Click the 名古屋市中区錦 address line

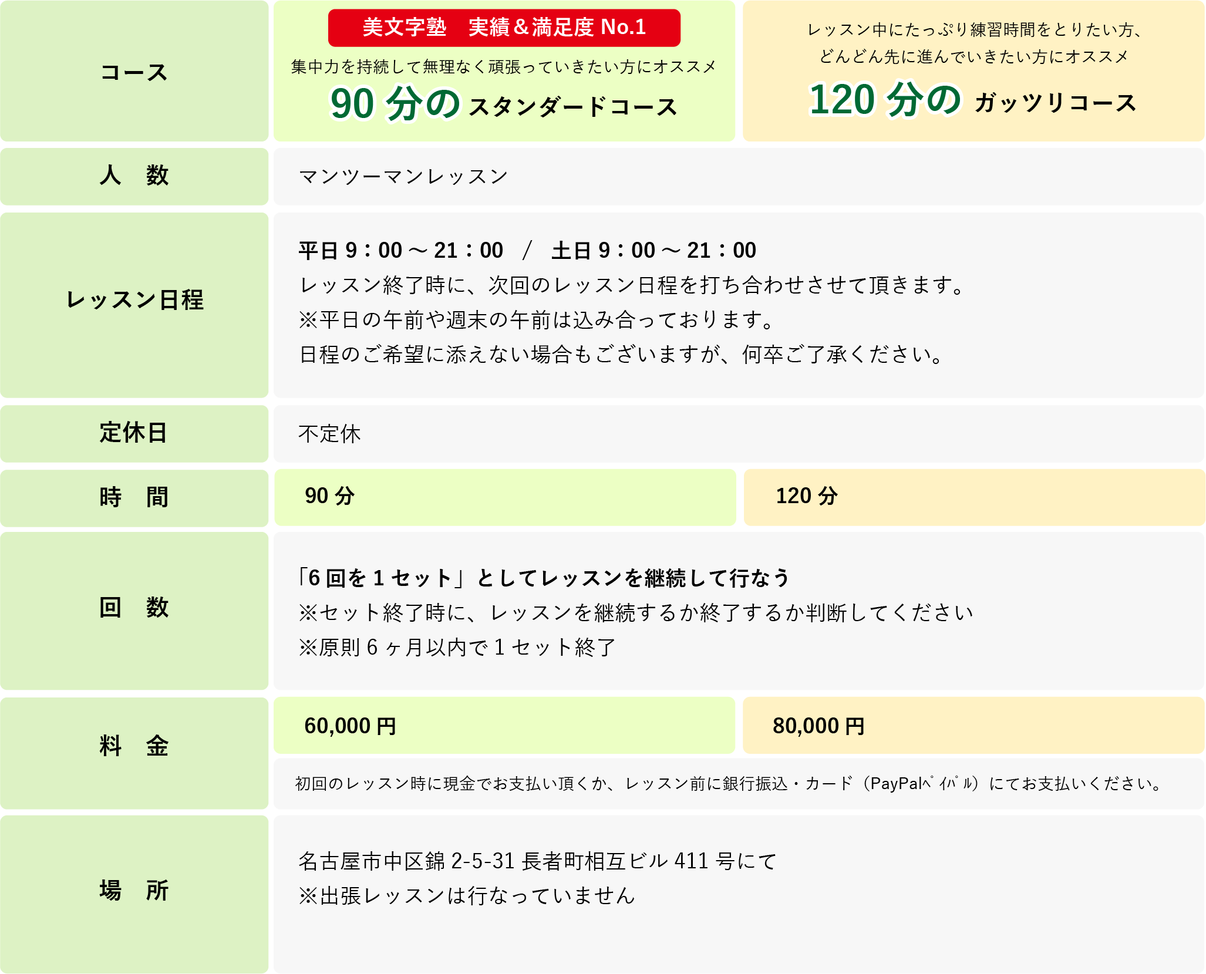(537, 861)
